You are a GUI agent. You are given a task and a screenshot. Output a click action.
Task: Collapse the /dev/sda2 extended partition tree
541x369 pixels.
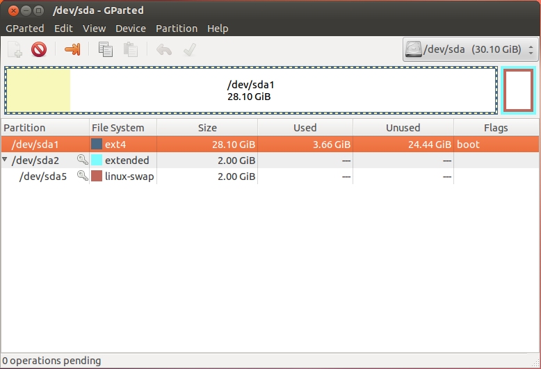[4, 159]
